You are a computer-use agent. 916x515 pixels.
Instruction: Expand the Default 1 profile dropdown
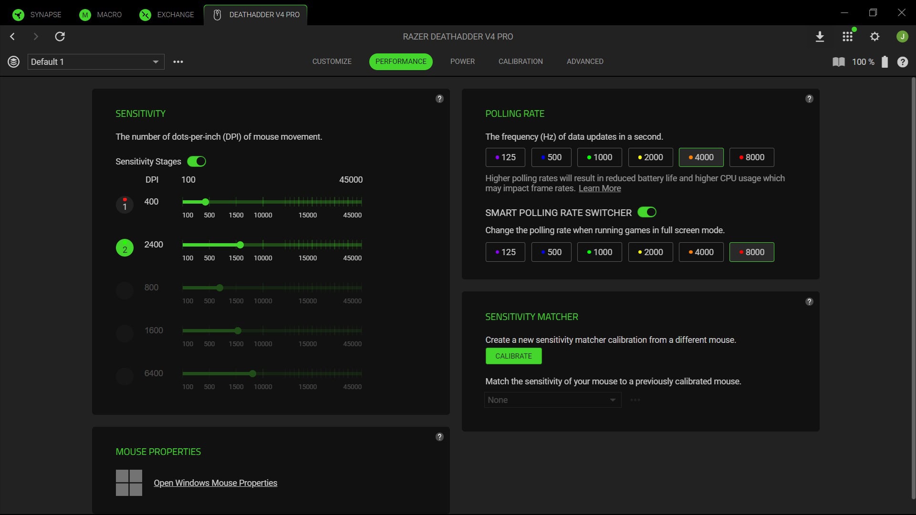click(96, 62)
